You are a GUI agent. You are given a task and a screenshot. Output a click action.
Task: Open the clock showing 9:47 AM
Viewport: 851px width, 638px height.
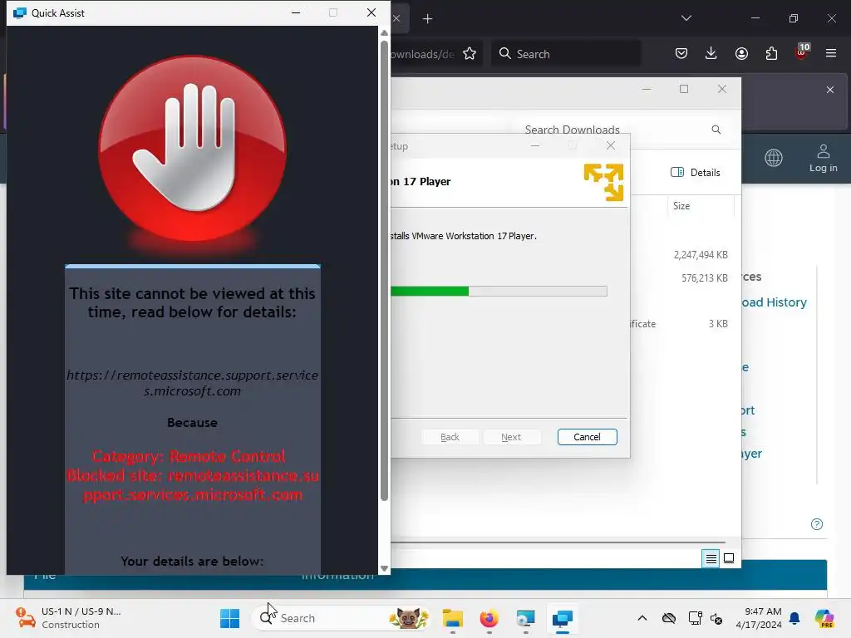point(759,618)
